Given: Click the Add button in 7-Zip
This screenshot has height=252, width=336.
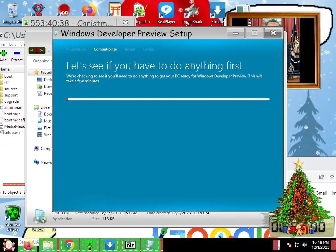Looking at the screenshot, I should (3, 56).
